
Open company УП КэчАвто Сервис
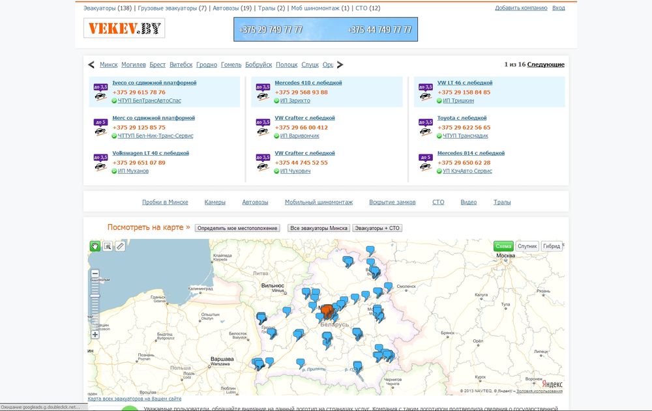(467, 171)
